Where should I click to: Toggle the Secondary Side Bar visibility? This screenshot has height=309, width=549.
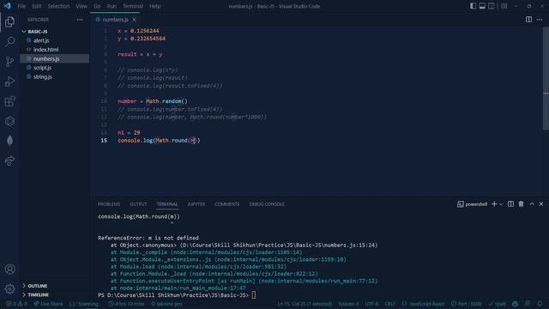tap(492, 6)
